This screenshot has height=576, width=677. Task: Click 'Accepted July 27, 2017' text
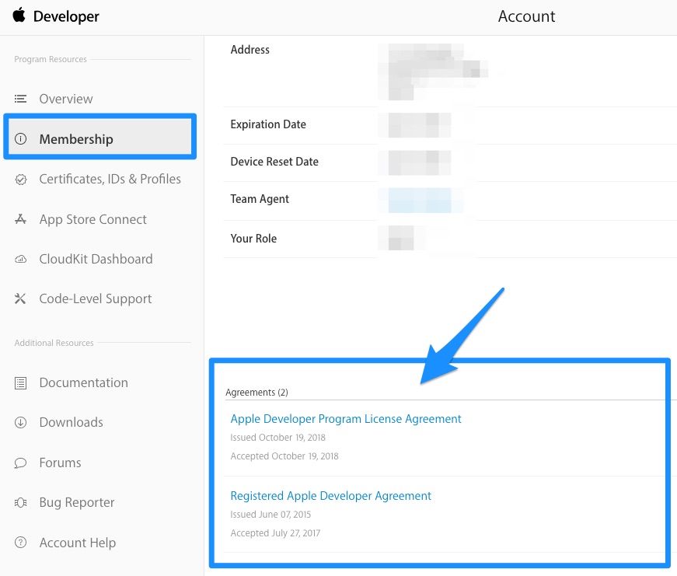[275, 532]
